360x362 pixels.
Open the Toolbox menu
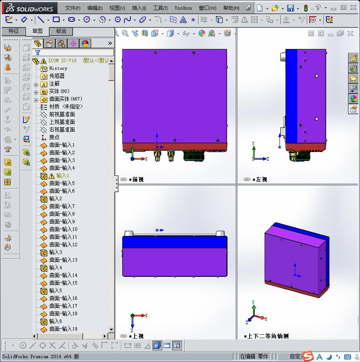click(183, 8)
